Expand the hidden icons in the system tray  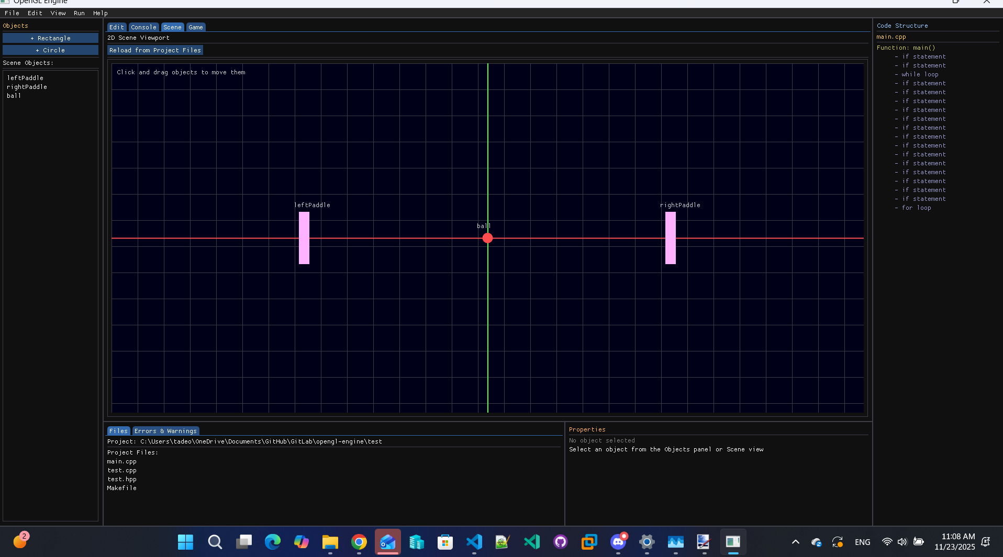click(x=795, y=542)
